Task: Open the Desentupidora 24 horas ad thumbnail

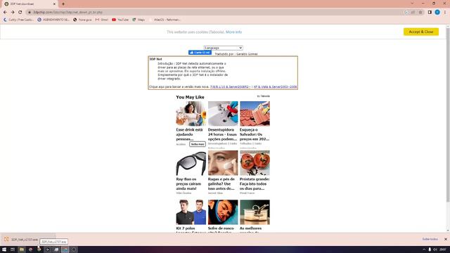Action: click(x=223, y=114)
